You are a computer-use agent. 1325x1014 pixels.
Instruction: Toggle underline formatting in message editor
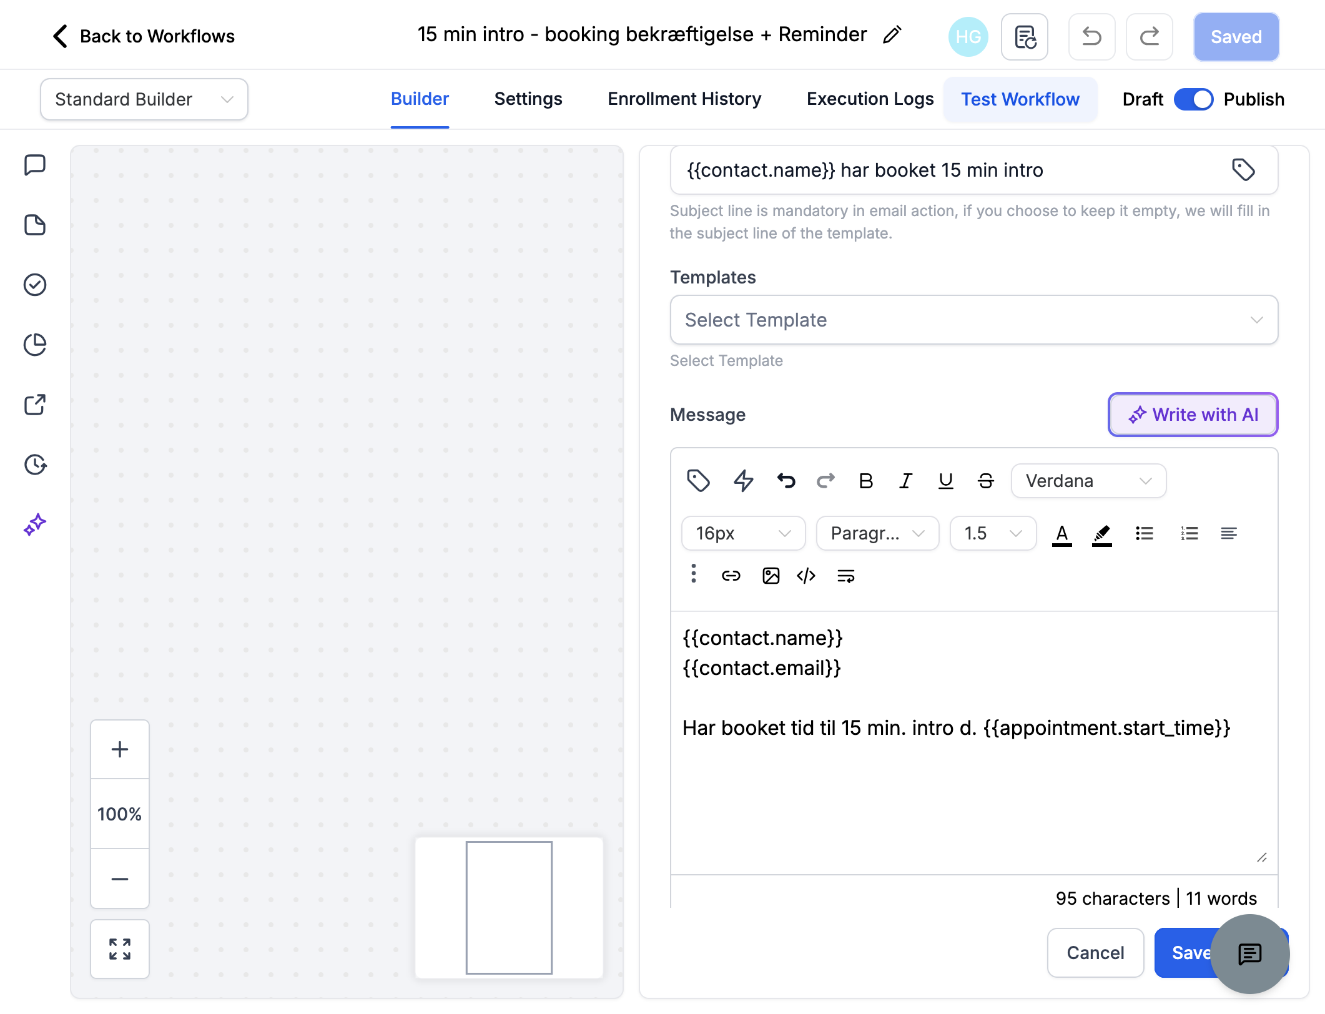[x=946, y=481]
